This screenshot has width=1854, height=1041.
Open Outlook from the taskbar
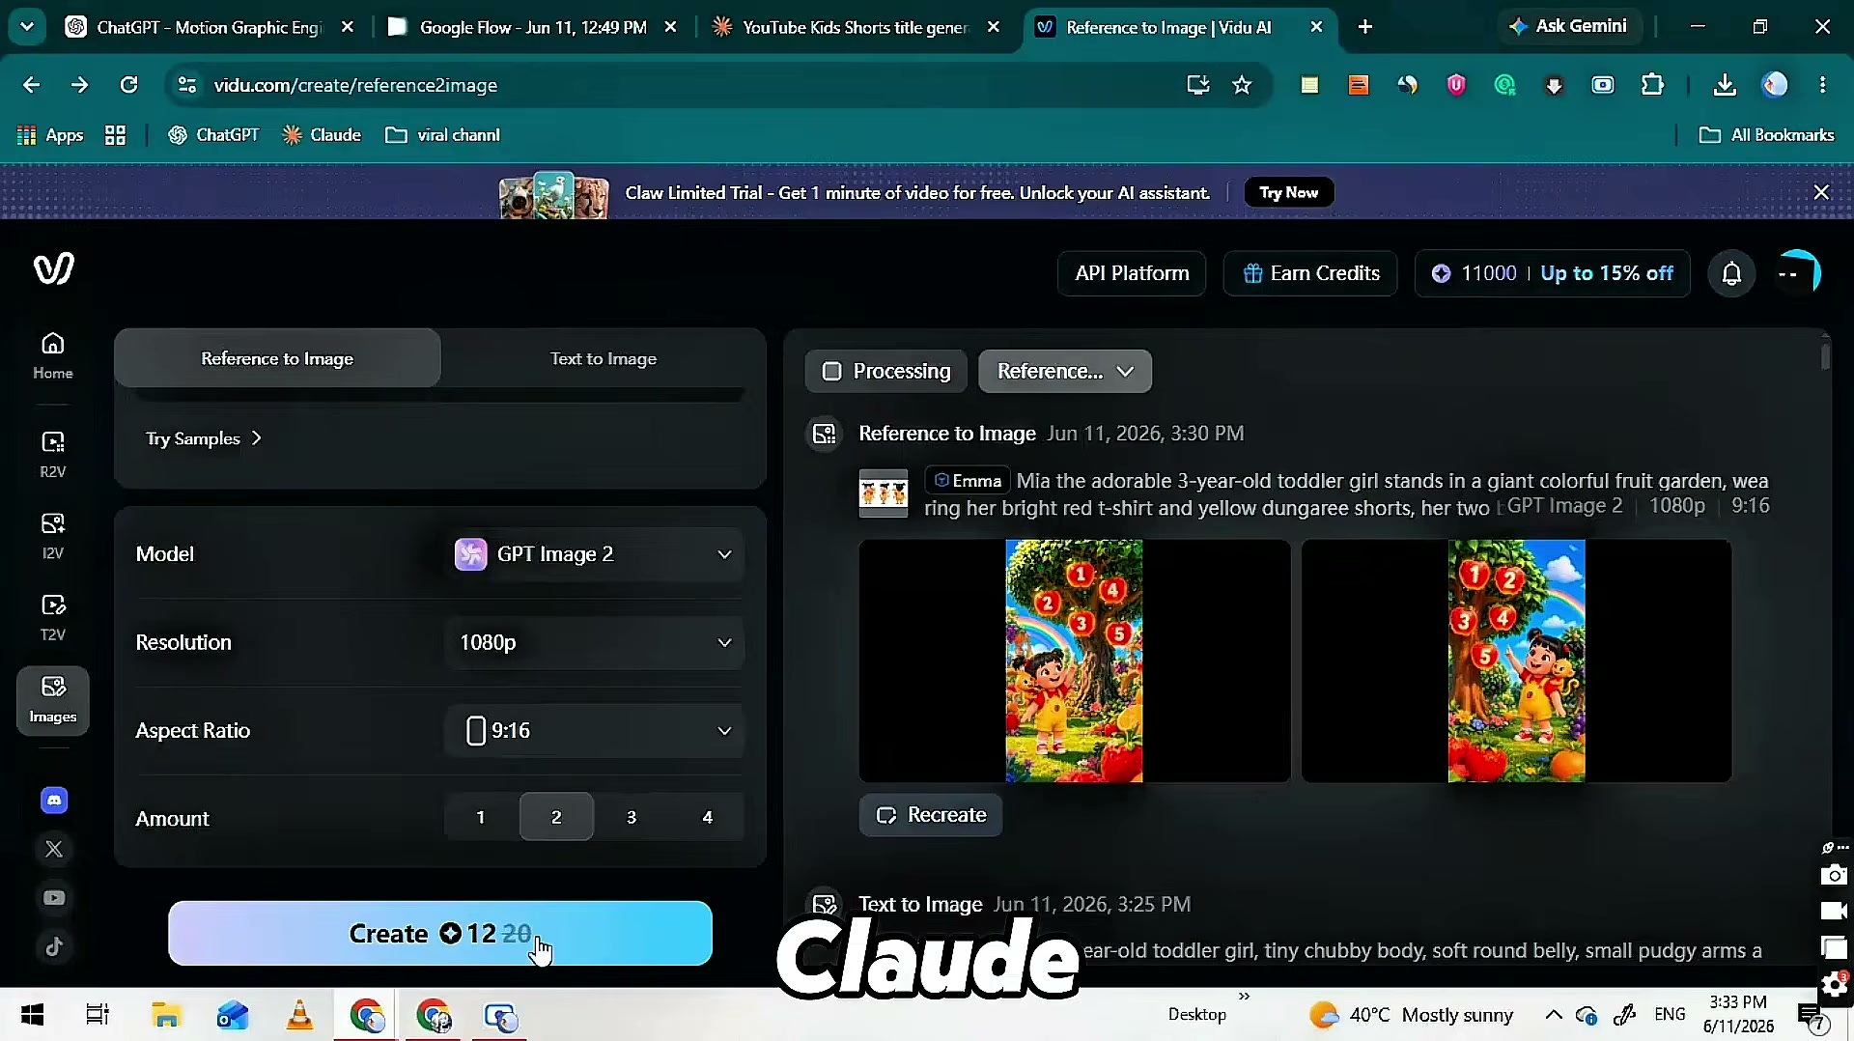click(233, 1015)
